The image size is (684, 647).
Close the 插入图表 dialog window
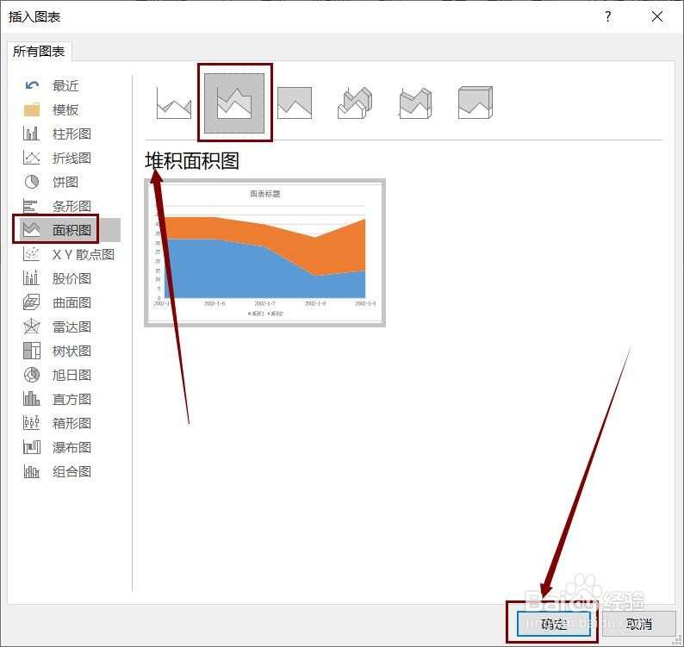click(x=657, y=16)
